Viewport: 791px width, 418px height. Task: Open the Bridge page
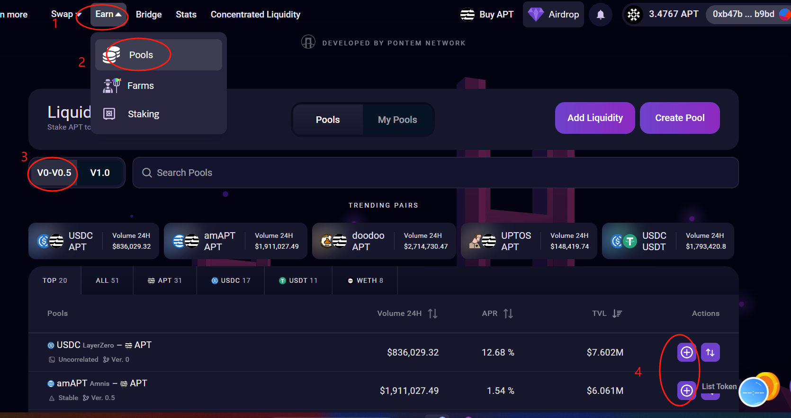click(149, 15)
